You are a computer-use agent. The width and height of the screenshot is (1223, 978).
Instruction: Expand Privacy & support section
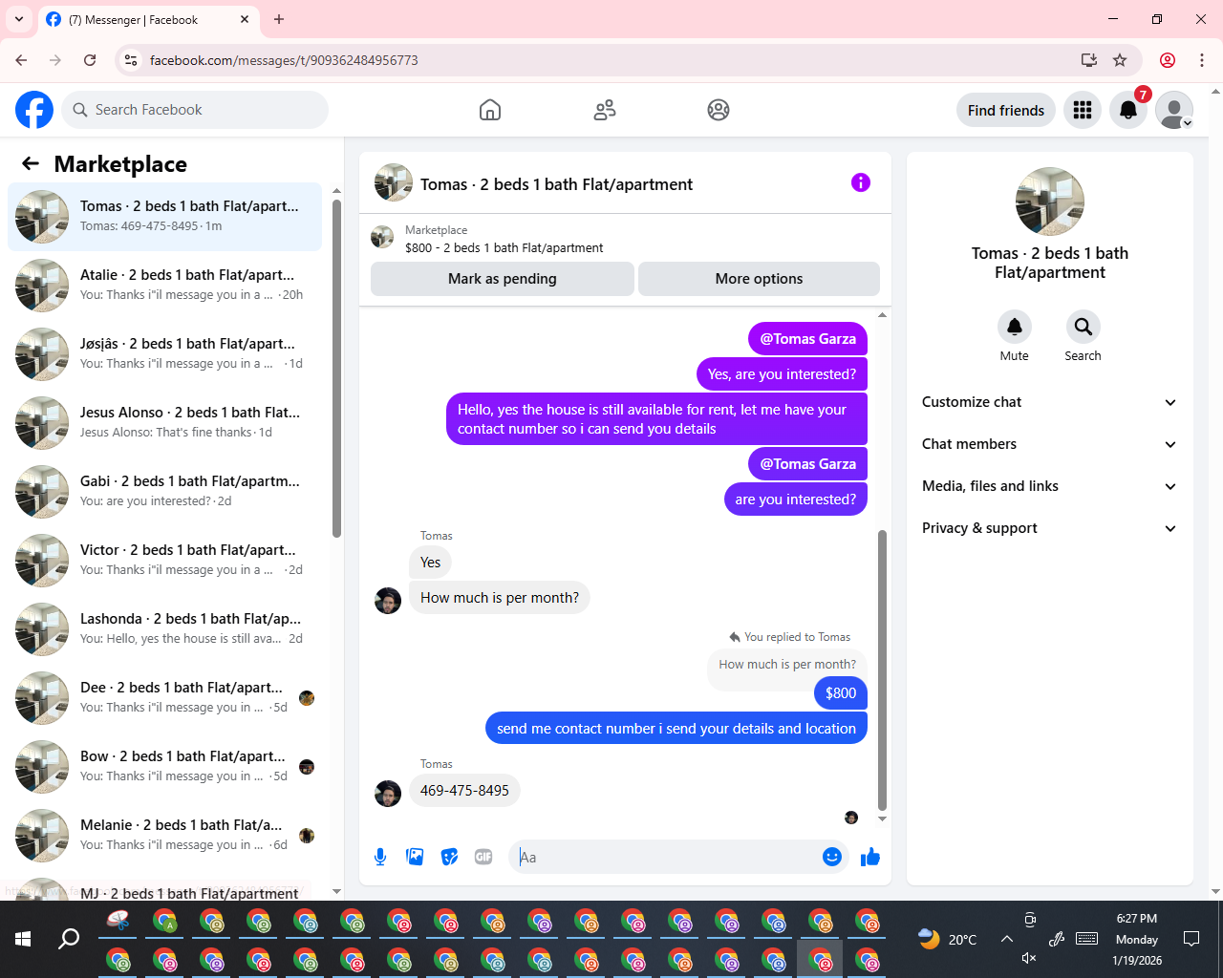(x=1049, y=528)
